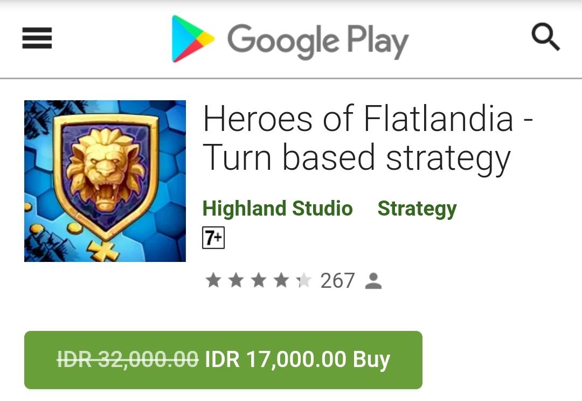Open search with the magnifier icon
The width and height of the screenshot is (582, 401).
[x=545, y=37]
